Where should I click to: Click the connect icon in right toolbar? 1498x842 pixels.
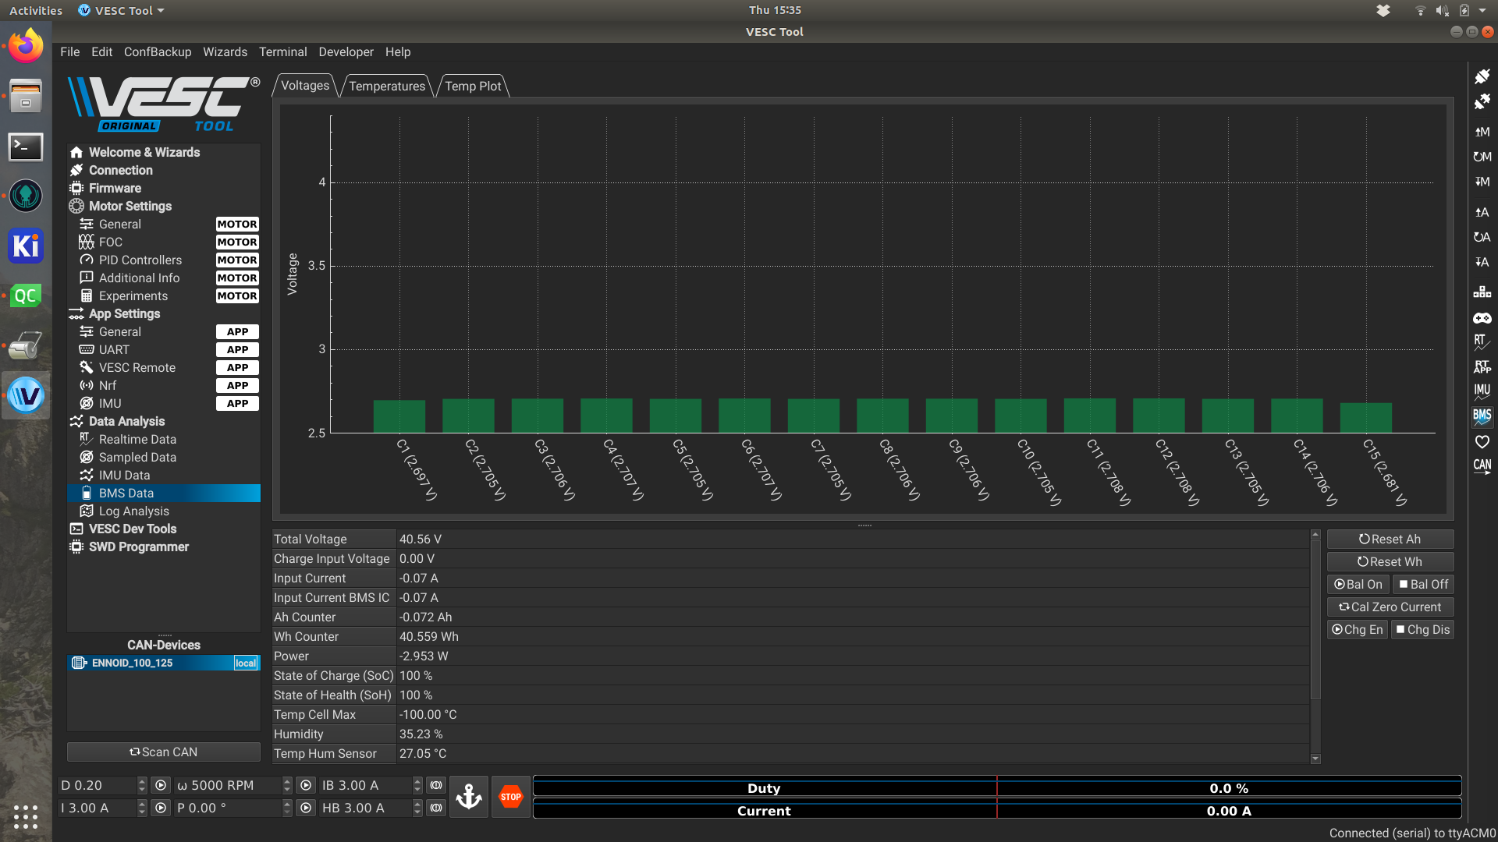point(1482,76)
